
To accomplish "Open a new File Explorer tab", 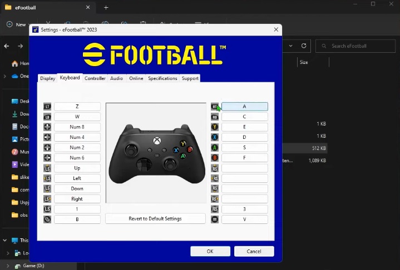I will [x=106, y=8].
